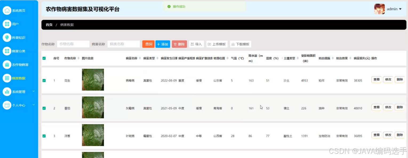This screenshot has width=408, height=158.
Task: Open the 科普知识 menu item
Action: (19, 38)
